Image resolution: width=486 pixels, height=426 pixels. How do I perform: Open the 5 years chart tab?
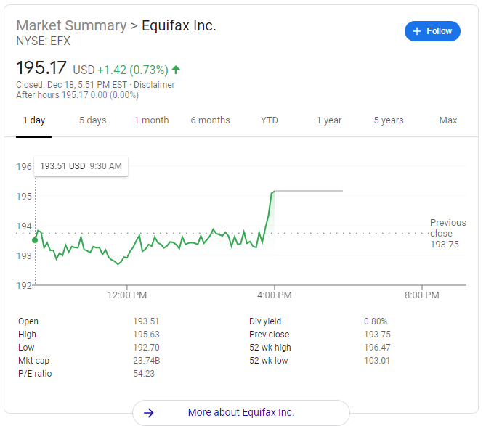(x=389, y=120)
